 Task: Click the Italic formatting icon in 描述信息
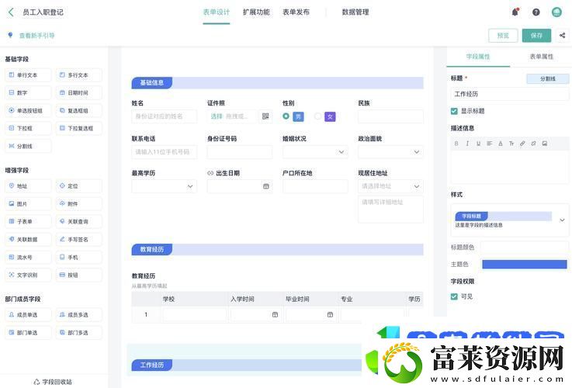[x=467, y=144]
